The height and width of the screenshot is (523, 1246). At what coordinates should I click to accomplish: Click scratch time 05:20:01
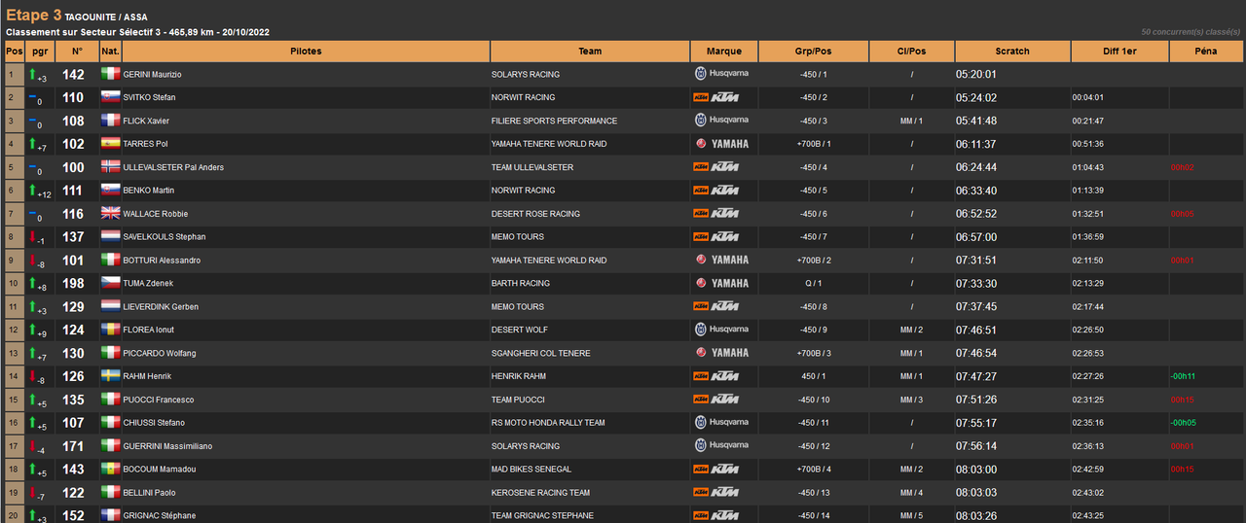[x=976, y=75]
